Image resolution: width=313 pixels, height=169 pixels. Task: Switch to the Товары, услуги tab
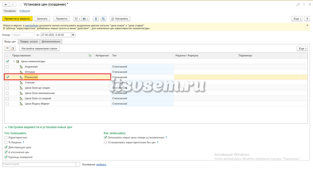pos(29,41)
